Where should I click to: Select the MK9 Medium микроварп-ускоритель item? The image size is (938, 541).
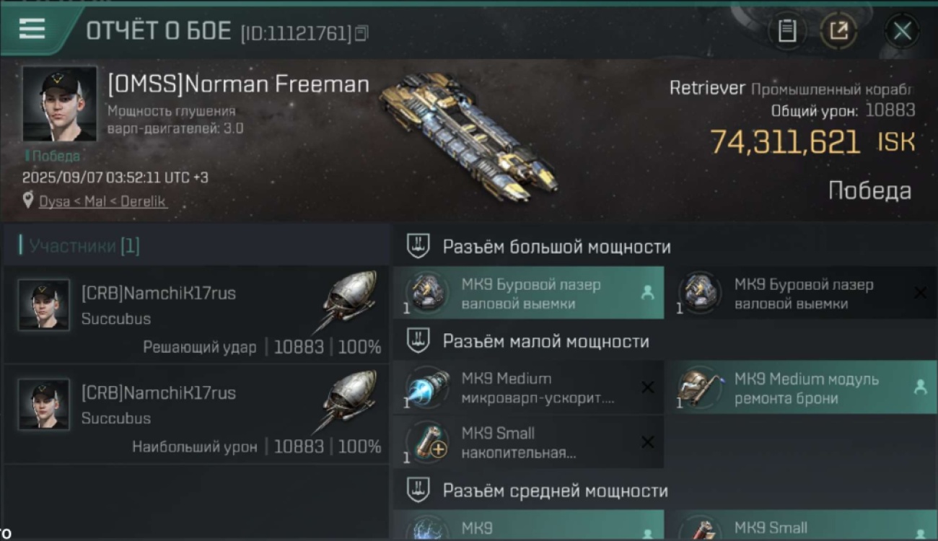[x=528, y=388]
